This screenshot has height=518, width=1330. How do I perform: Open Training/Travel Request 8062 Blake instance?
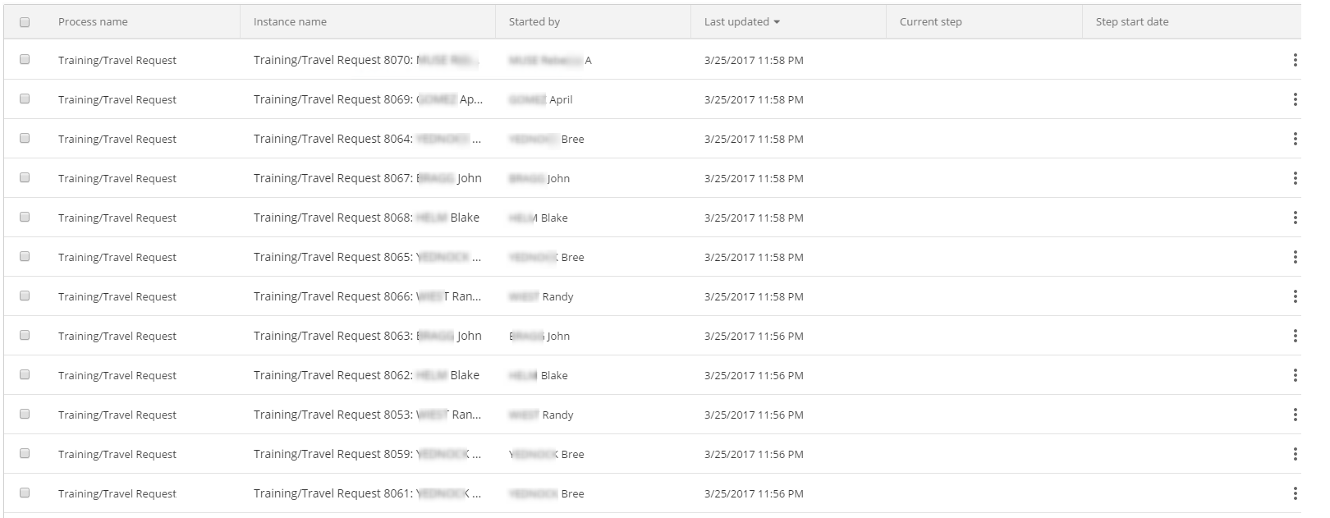pos(366,375)
